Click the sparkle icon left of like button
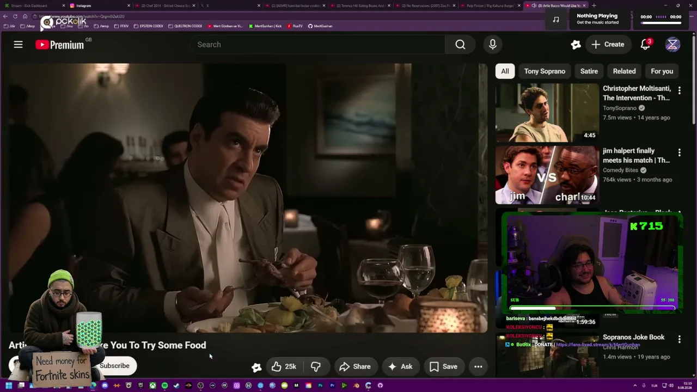 [256, 367]
